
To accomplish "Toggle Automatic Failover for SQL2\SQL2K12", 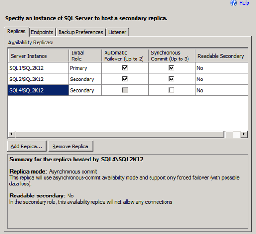I will (x=125, y=79).
